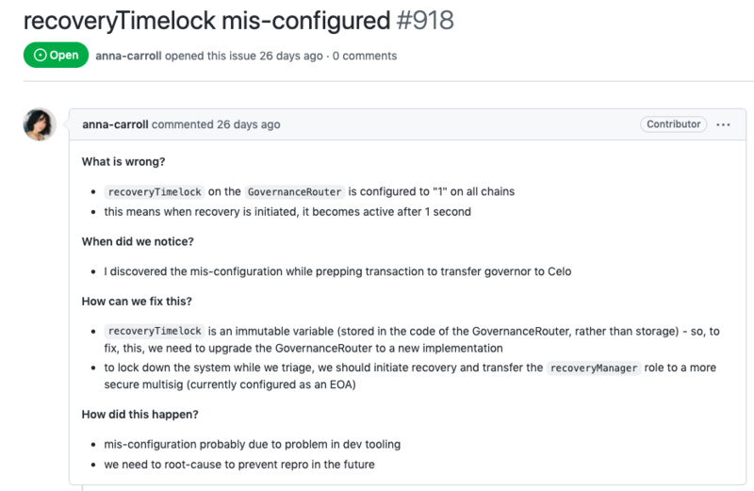The height and width of the screenshot is (491, 754).
Task: Click the GovernanceRouter code snippet
Action: [295, 191]
